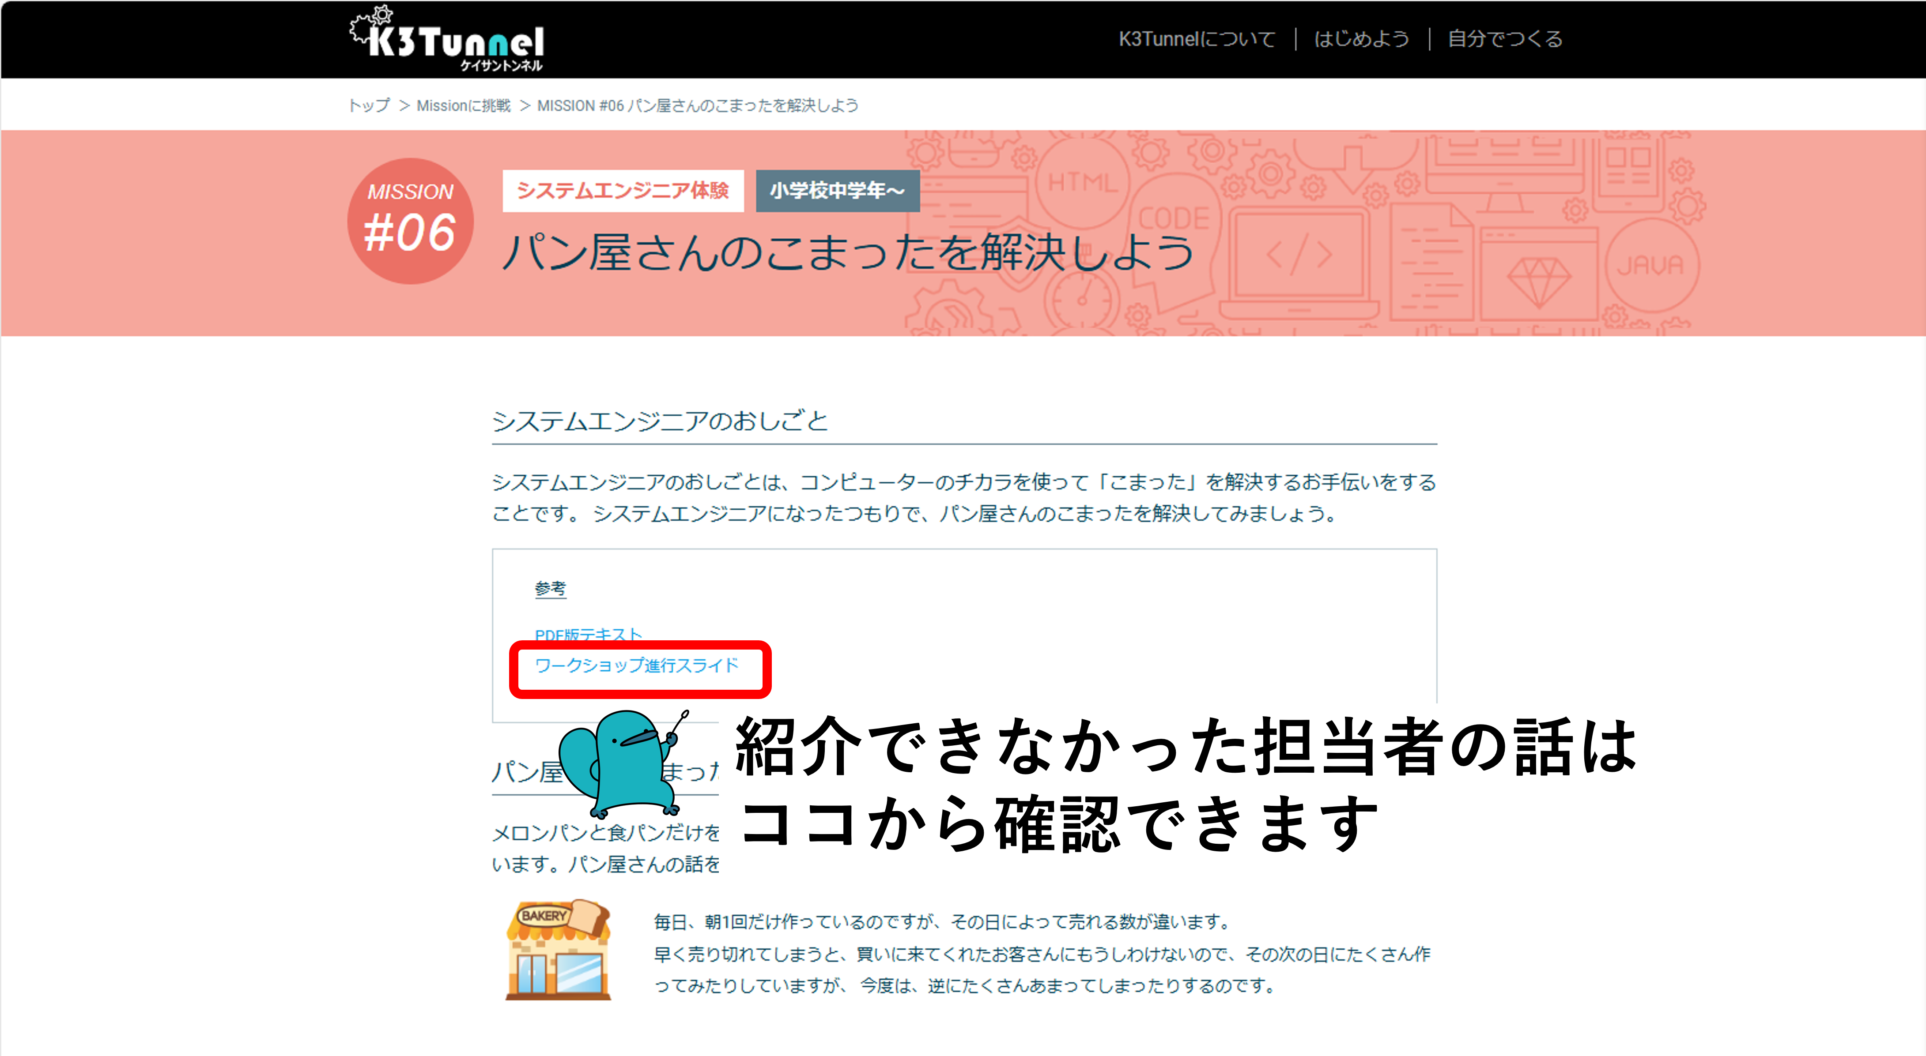Viewport: 1926px width, 1056px height.
Task: Open the はじめよう menu item
Action: [1362, 39]
